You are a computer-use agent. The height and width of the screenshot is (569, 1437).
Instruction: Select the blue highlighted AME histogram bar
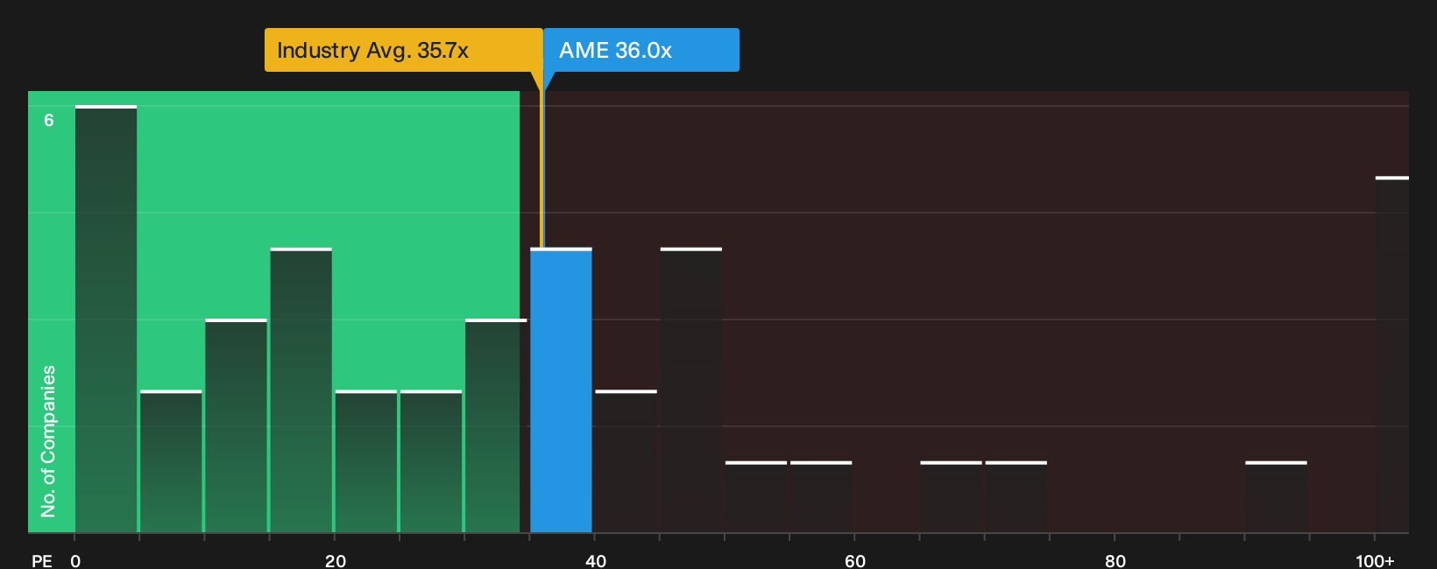561,390
